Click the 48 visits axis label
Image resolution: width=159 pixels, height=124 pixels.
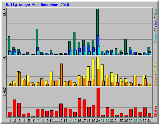coord(5,58)
